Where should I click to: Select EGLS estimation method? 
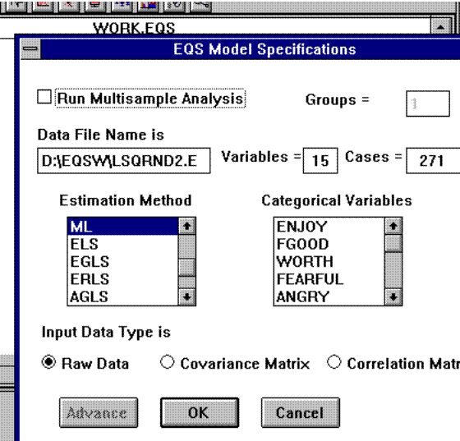point(122,261)
